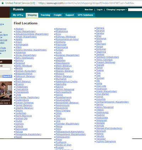This screenshot has height=150, width=142.
Task: Open the Vrangel (Port Vostochniy) link
Action: pos(109,128)
